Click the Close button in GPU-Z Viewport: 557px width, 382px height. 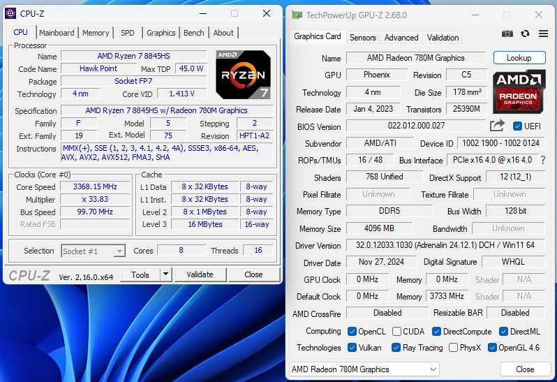click(525, 369)
